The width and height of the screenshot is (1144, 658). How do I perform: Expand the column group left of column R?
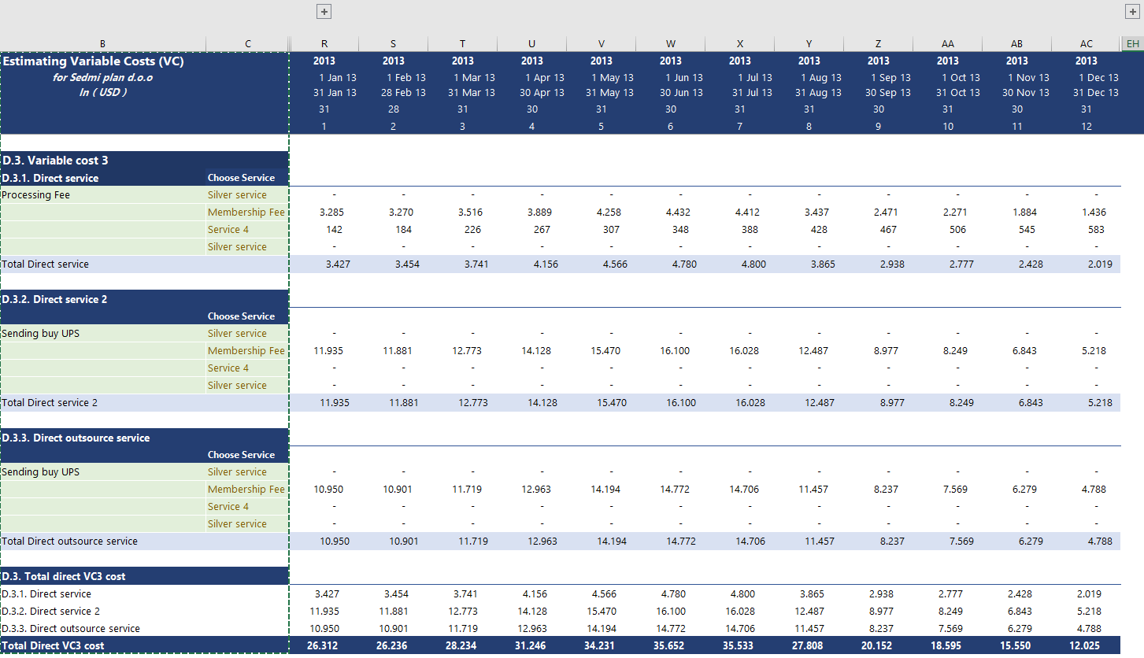pyautogui.click(x=324, y=11)
